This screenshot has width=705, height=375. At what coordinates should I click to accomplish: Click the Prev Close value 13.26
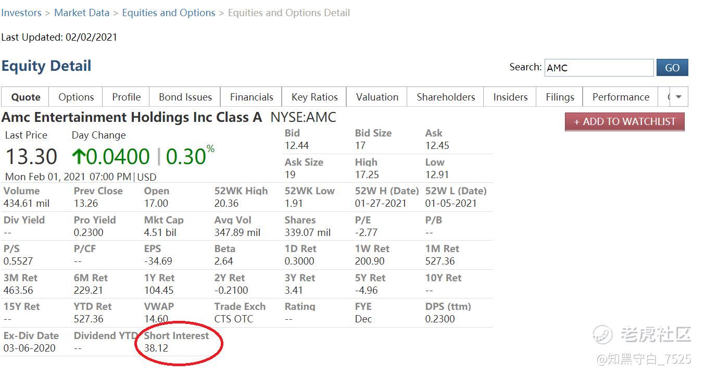(x=85, y=204)
